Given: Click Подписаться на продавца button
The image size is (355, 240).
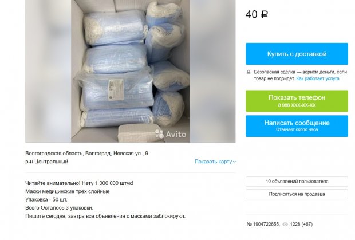Looking at the screenshot, I should pos(297,194).
